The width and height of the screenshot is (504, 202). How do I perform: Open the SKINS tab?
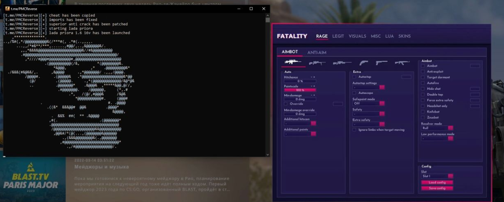tap(405, 36)
